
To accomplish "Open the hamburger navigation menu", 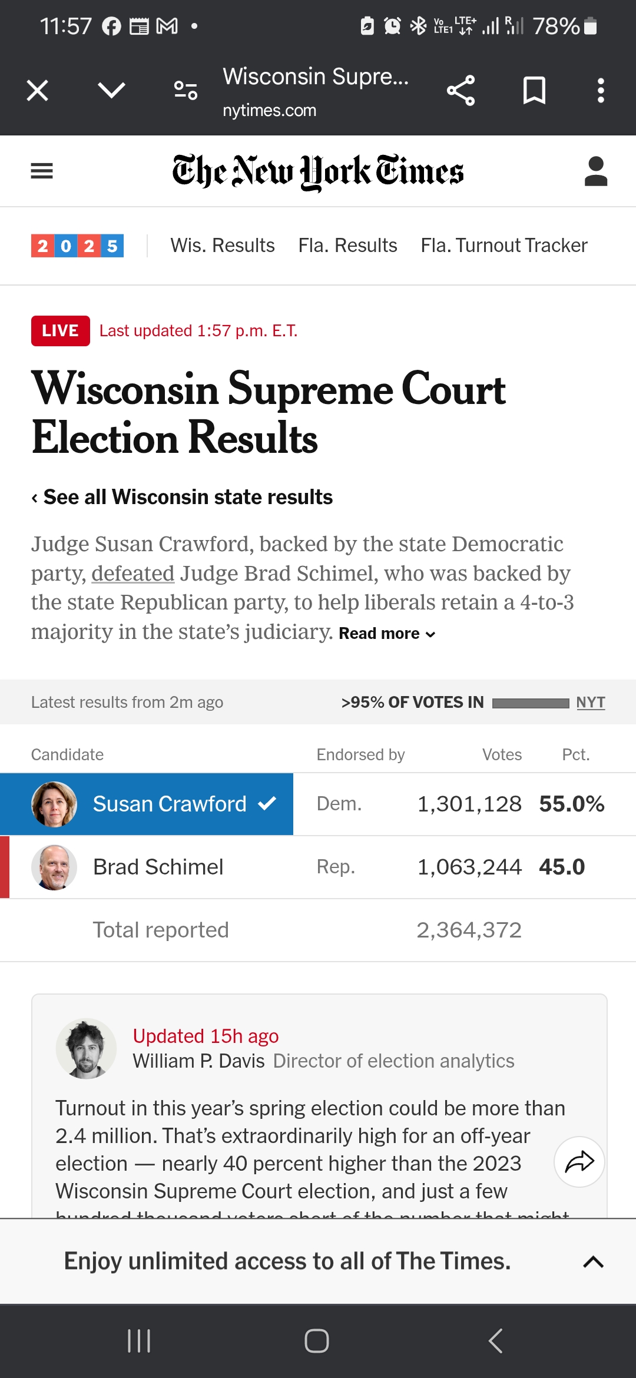I will pyautogui.click(x=42, y=171).
